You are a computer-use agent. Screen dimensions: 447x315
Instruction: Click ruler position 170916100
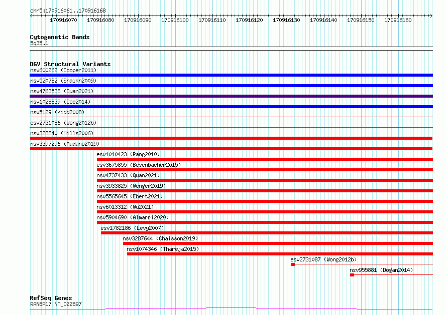[x=175, y=20]
